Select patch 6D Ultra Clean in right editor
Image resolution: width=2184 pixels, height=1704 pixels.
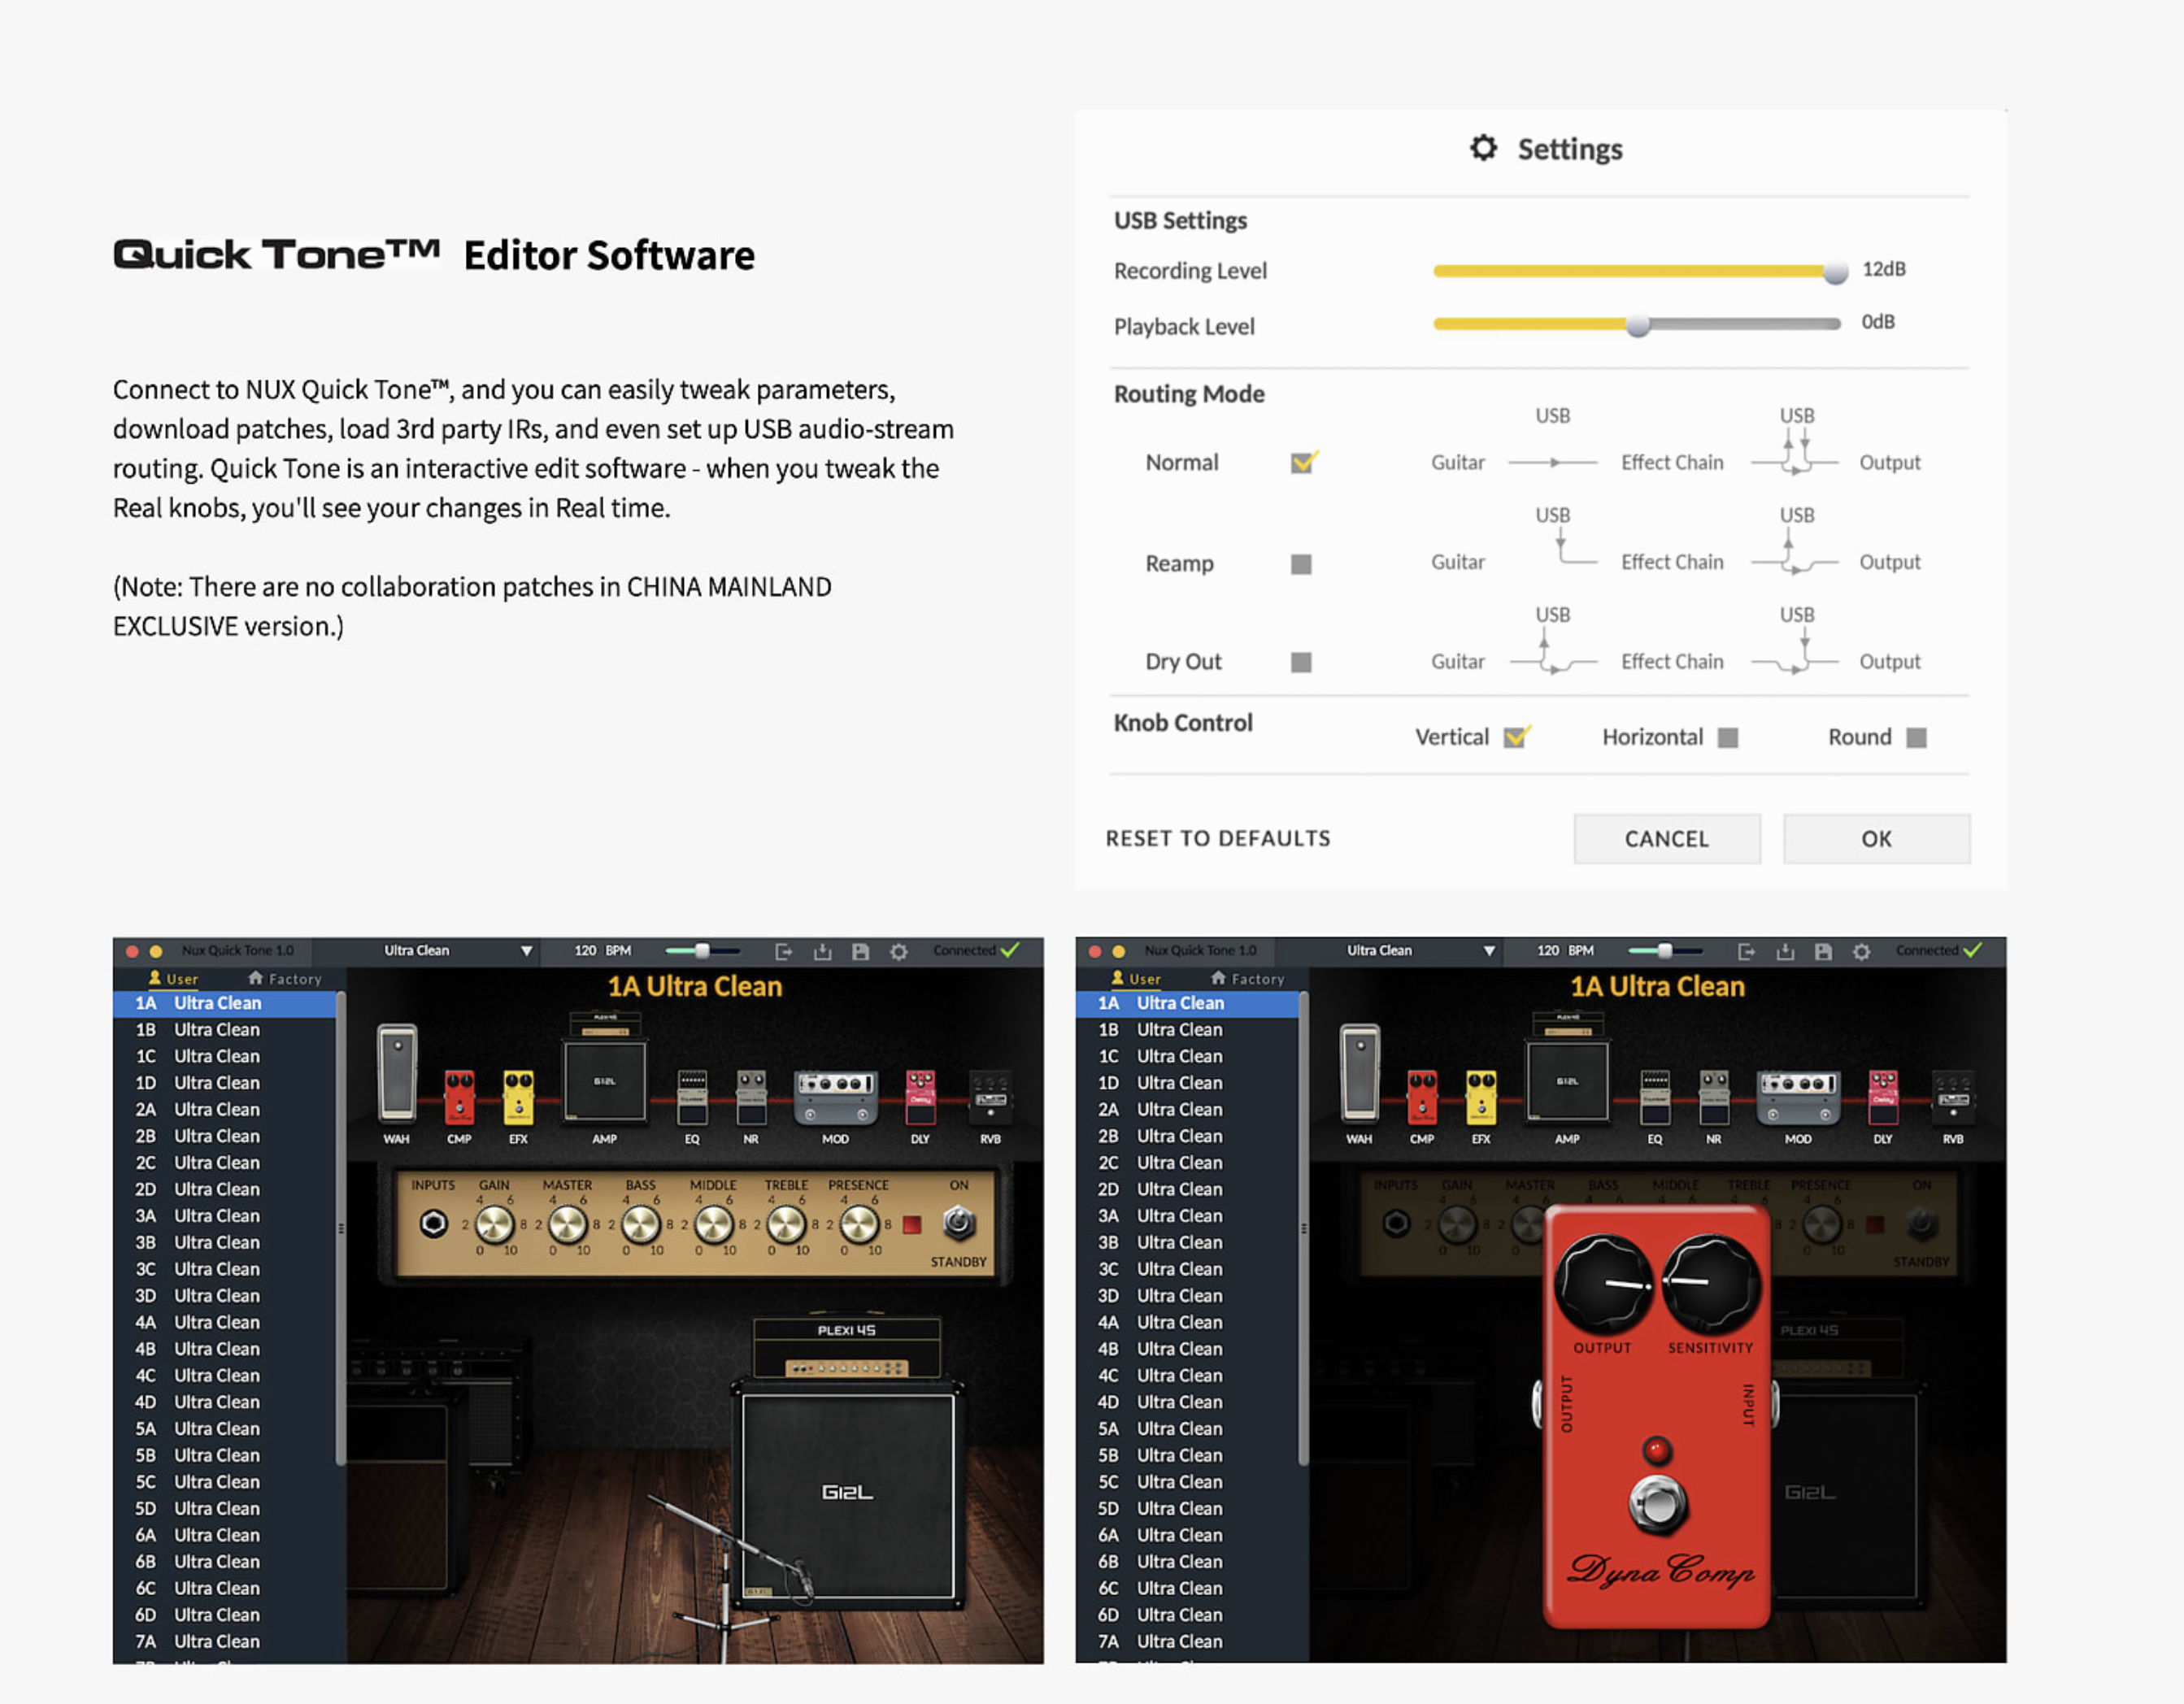1187,1615
